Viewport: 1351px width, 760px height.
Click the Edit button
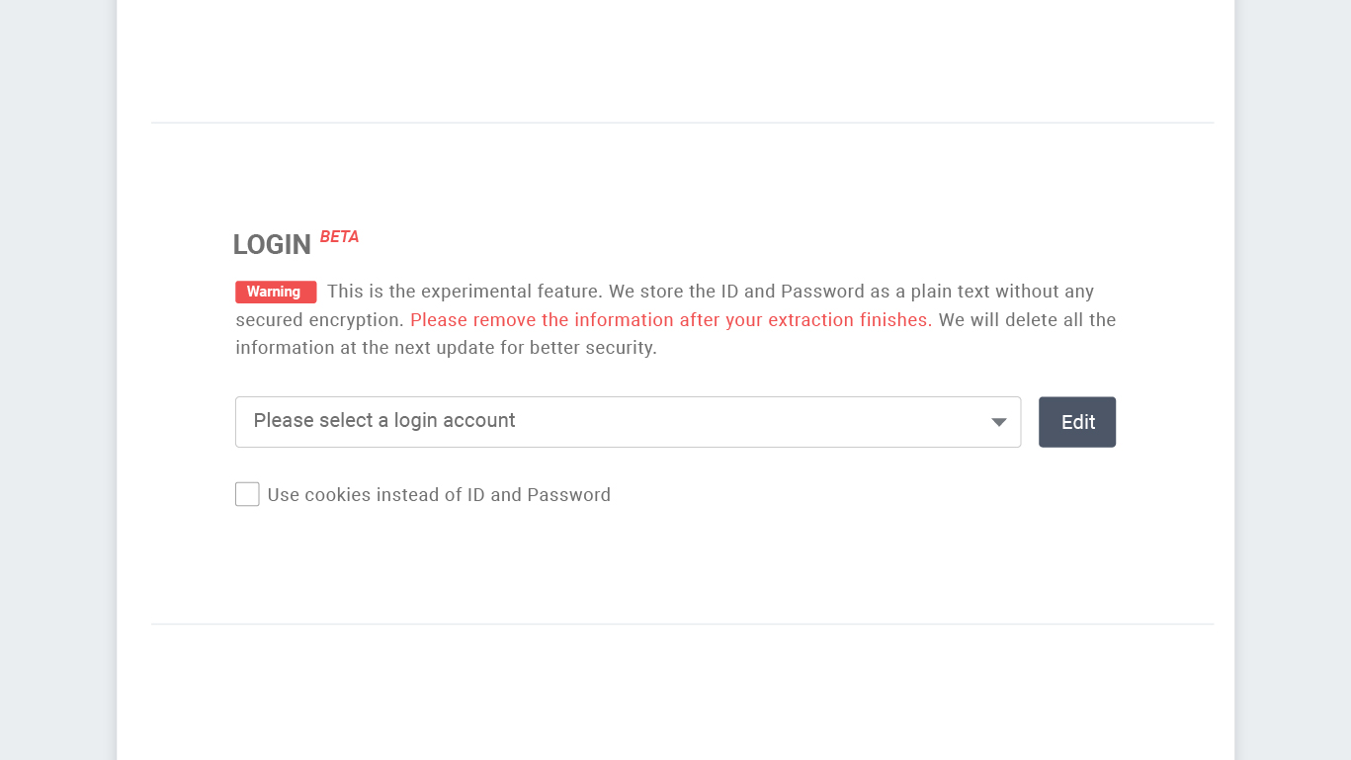pyautogui.click(x=1076, y=422)
